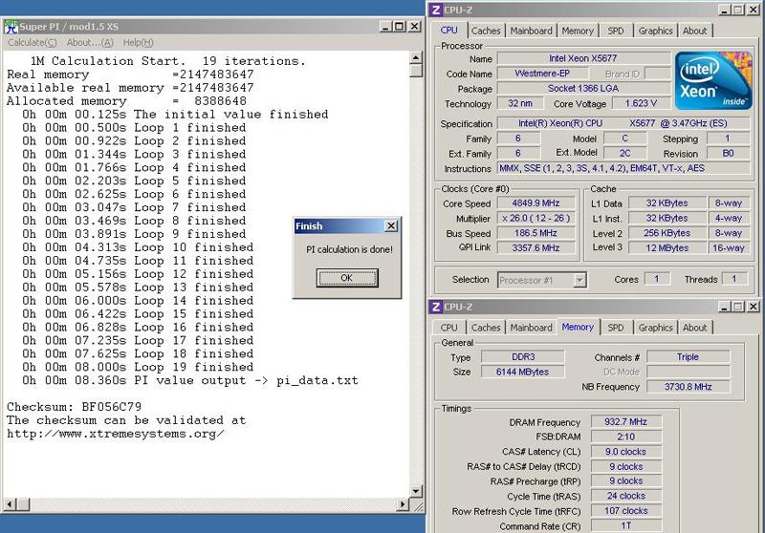Maximize the Super PI window
This screenshot has height=533, width=765.
pos(399,27)
